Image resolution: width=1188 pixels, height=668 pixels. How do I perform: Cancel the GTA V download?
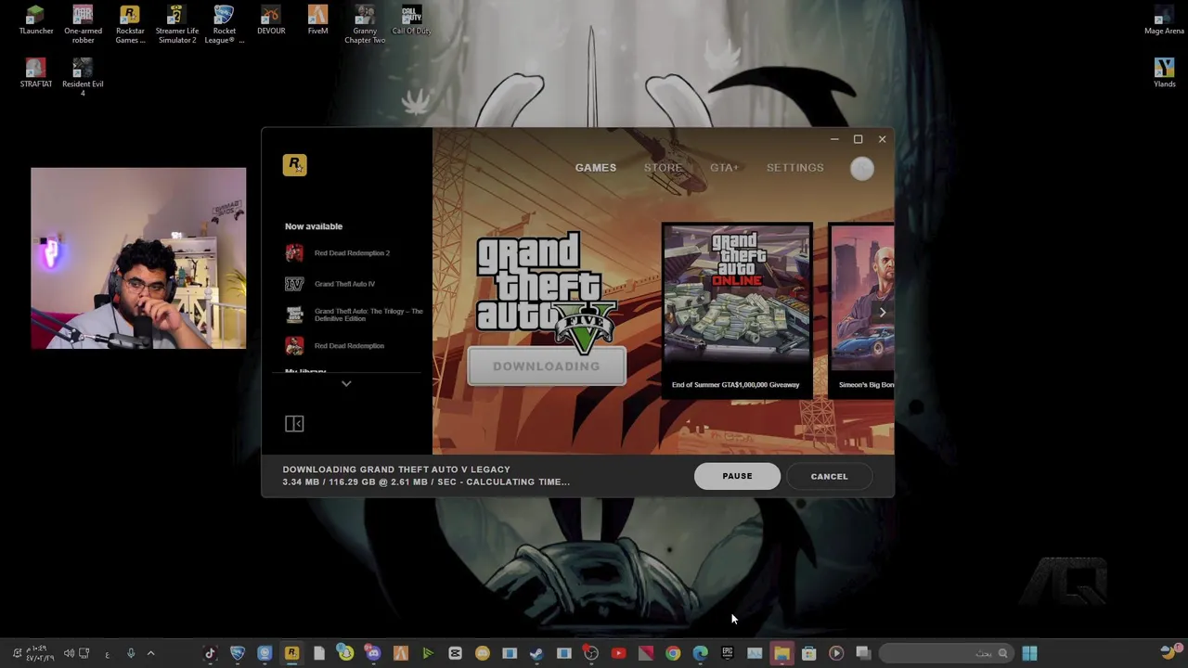(x=829, y=476)
